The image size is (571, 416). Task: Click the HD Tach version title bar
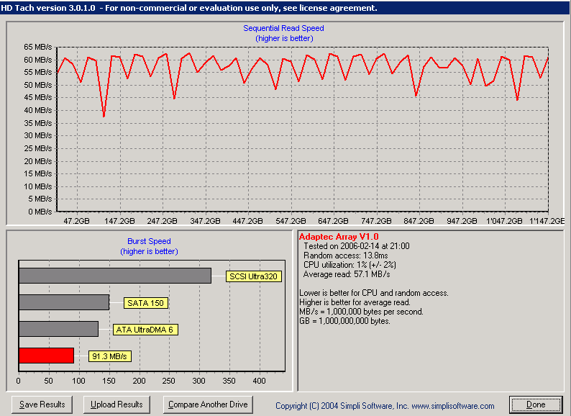pyautogui.click(x=188, y=8)
